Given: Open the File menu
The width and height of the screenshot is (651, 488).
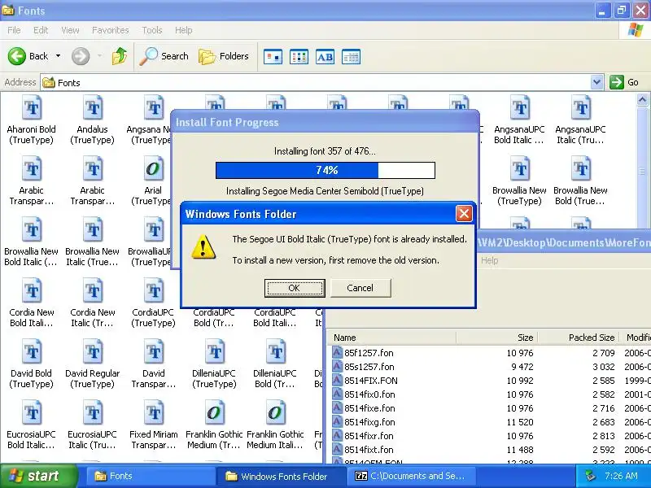Looking at the screenshot, I should coord(14,30).
